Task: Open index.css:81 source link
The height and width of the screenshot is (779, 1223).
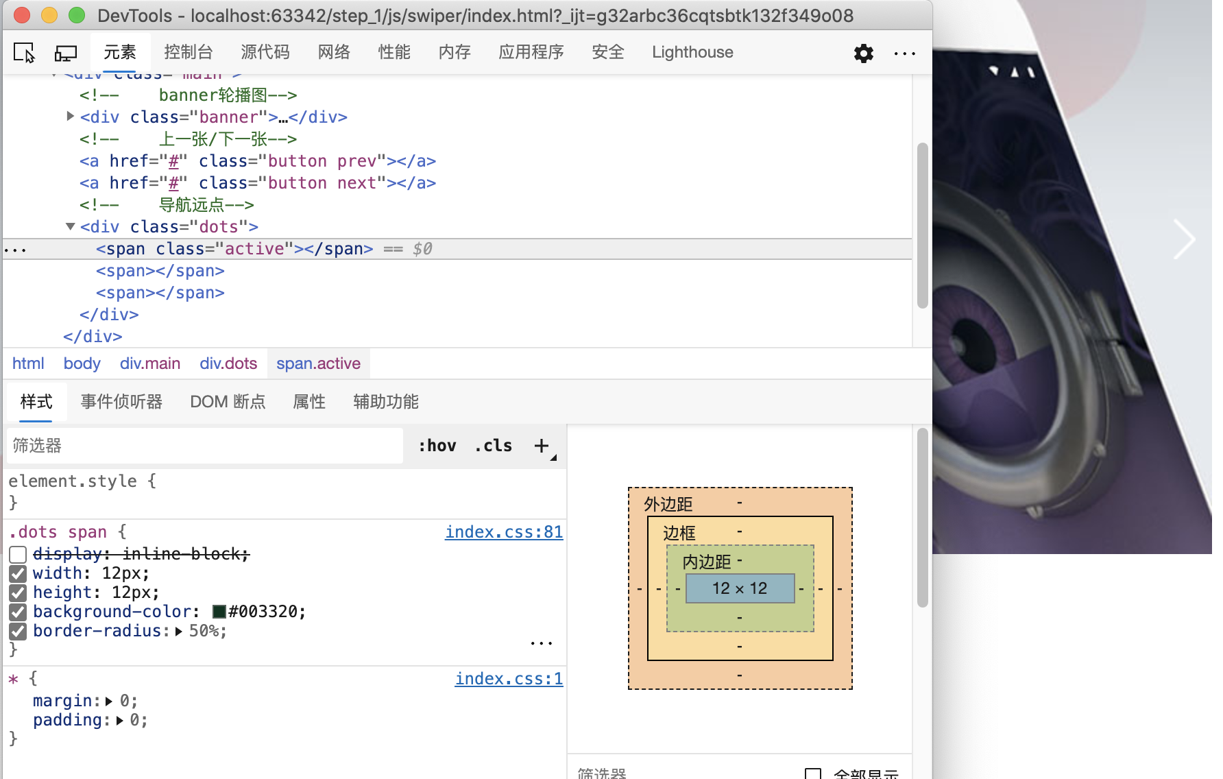Action: (x=504, y=532)
